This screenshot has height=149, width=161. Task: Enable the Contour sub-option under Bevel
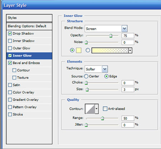[14, 70]
